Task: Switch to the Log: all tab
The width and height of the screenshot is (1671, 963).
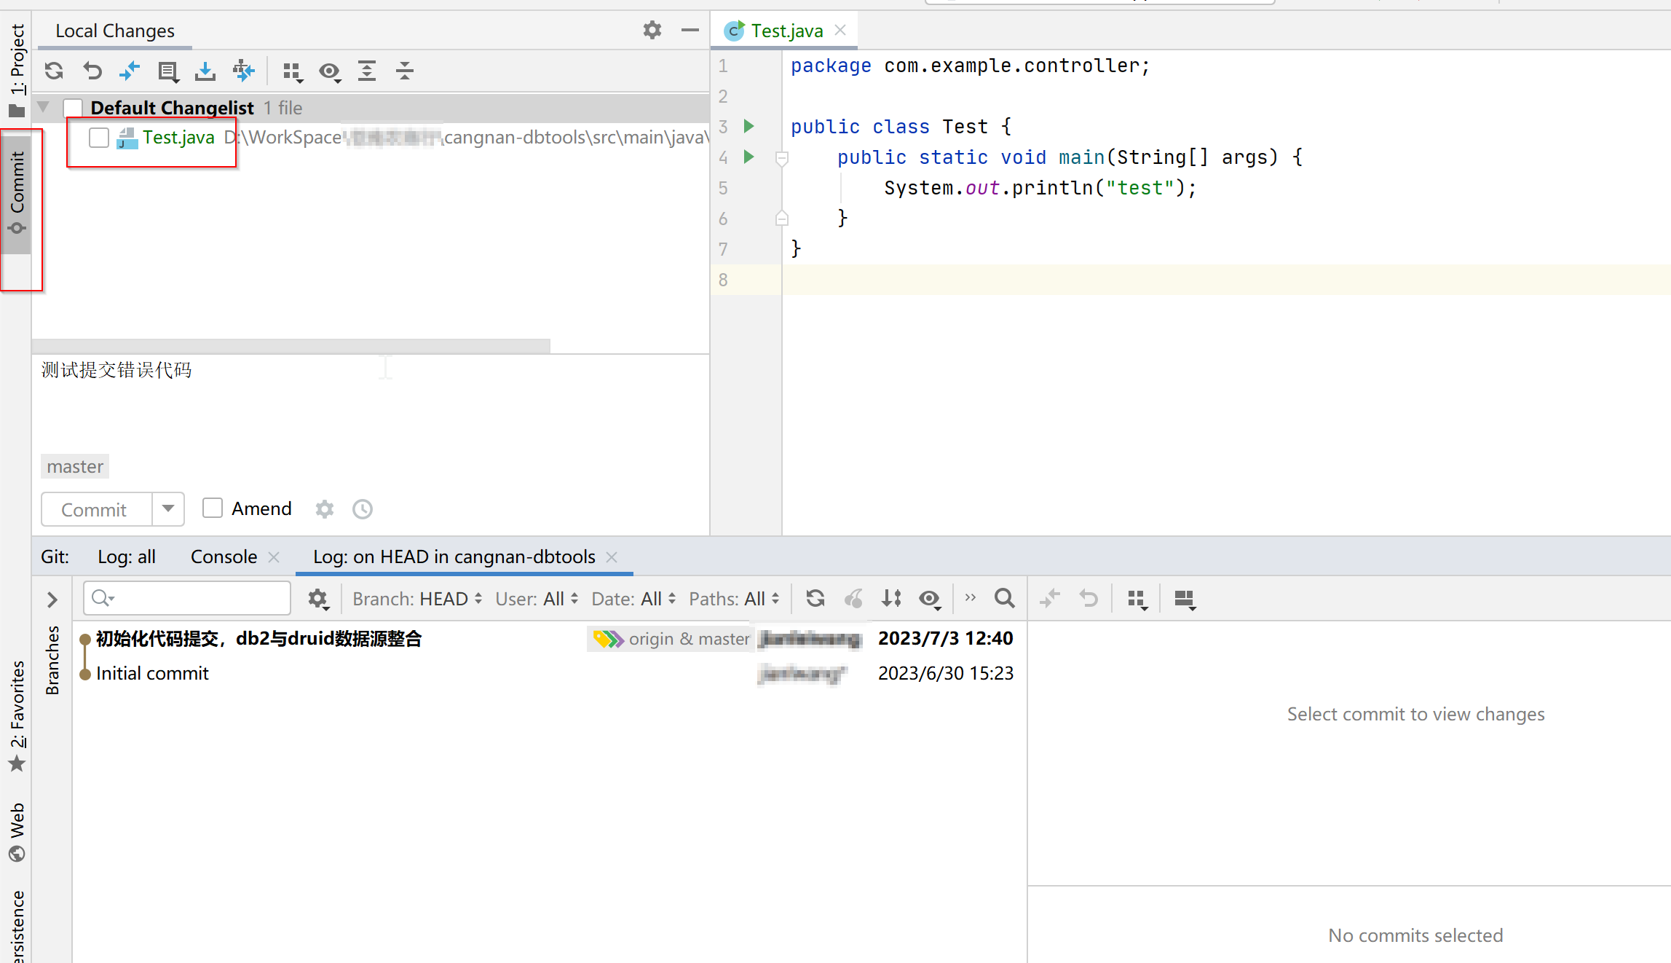Action: point(127,557)
